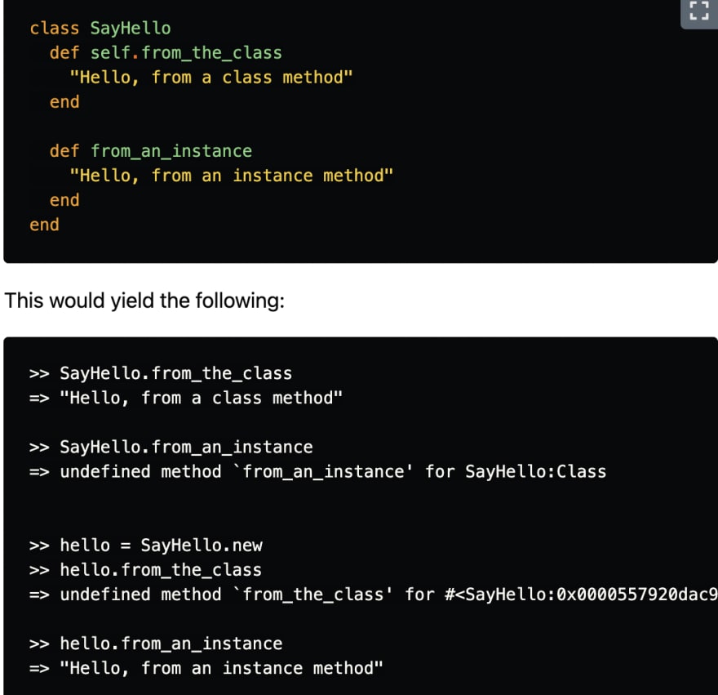
Task: Click '=> "Hello, from an instance method"' output
Action: [x=206, y=668]
